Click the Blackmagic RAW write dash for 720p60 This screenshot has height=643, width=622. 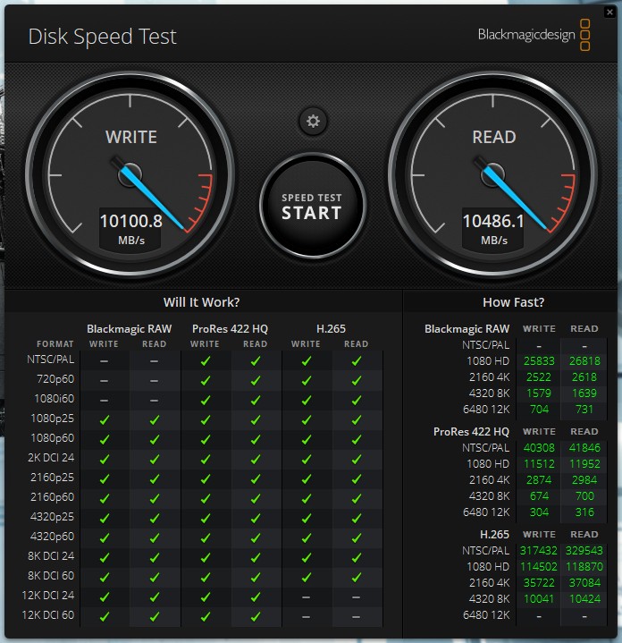tap(104, 380)
